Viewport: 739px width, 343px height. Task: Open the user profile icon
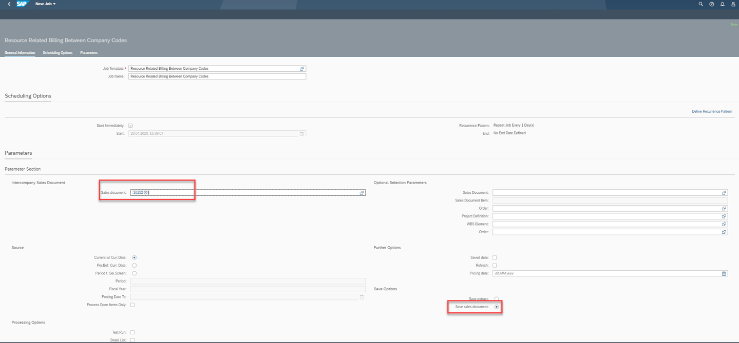[734, 4]
